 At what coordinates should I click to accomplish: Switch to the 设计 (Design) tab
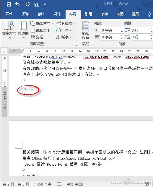tap(57, 14)
